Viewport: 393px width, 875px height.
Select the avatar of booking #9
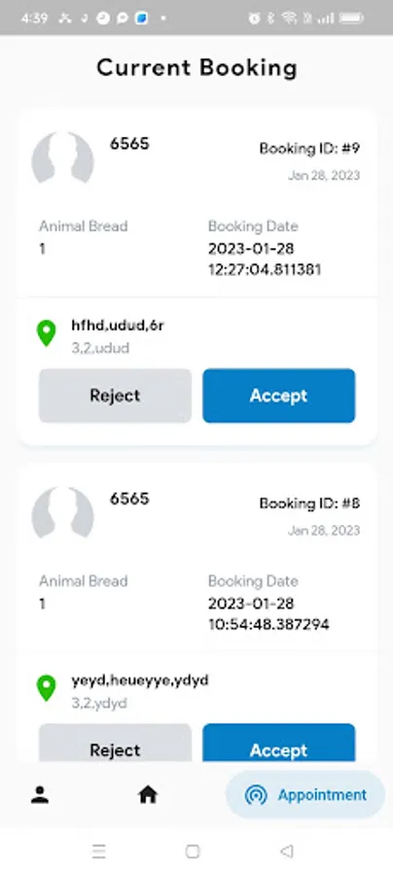[x=62, y=158]
